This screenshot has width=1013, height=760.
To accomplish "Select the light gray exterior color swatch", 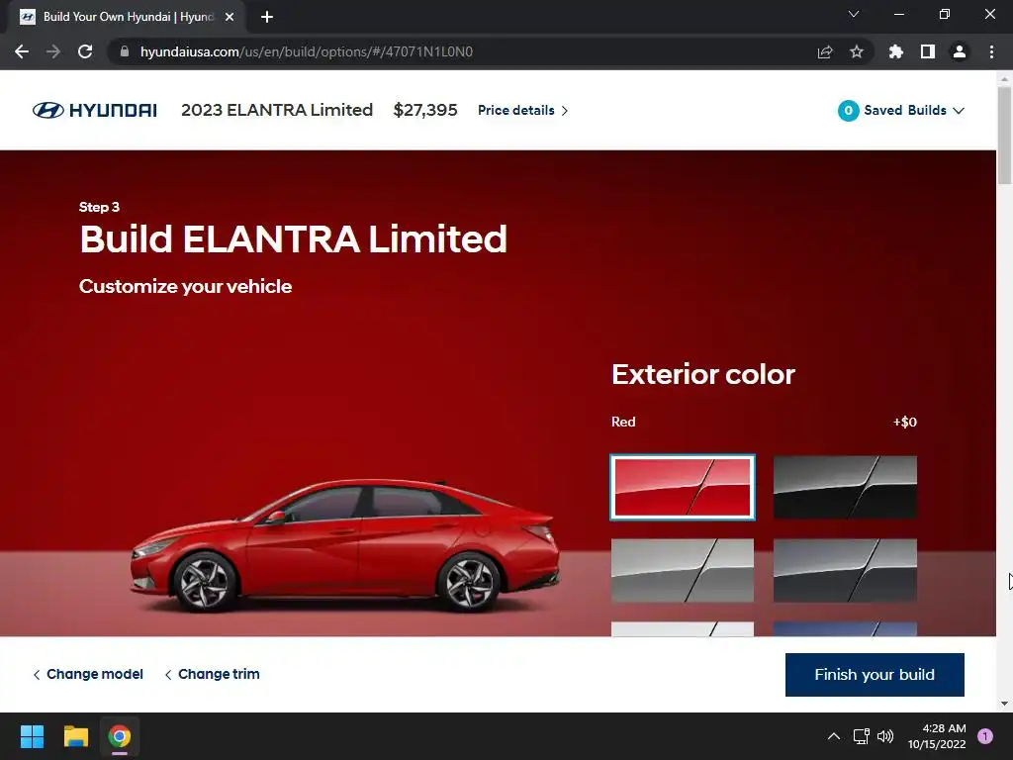I will point(683,570).
